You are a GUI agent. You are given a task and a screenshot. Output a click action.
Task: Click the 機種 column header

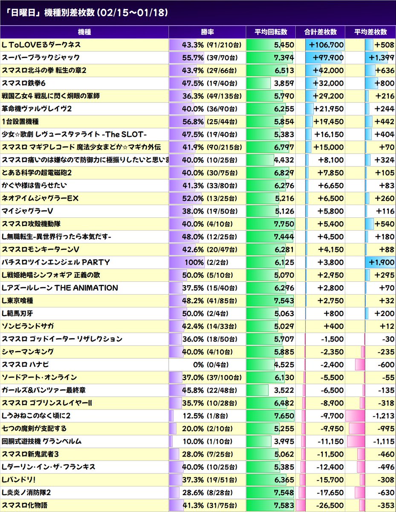[84, 32]
